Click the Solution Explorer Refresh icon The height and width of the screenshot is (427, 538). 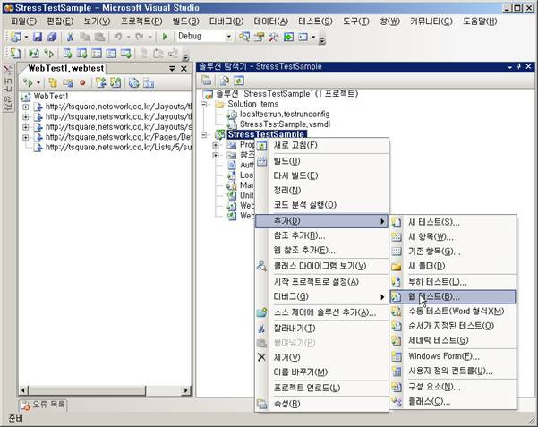239,81
